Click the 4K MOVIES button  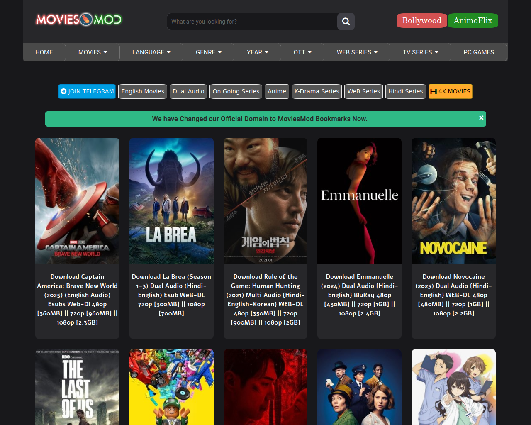(451, 91)
